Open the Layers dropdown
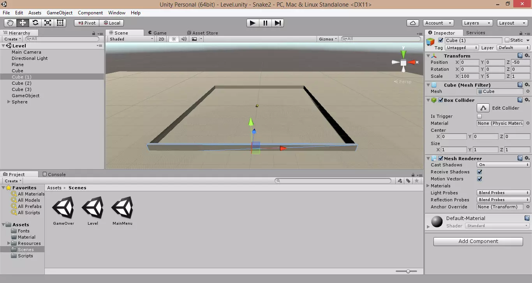532x283 pixels. 477,23
